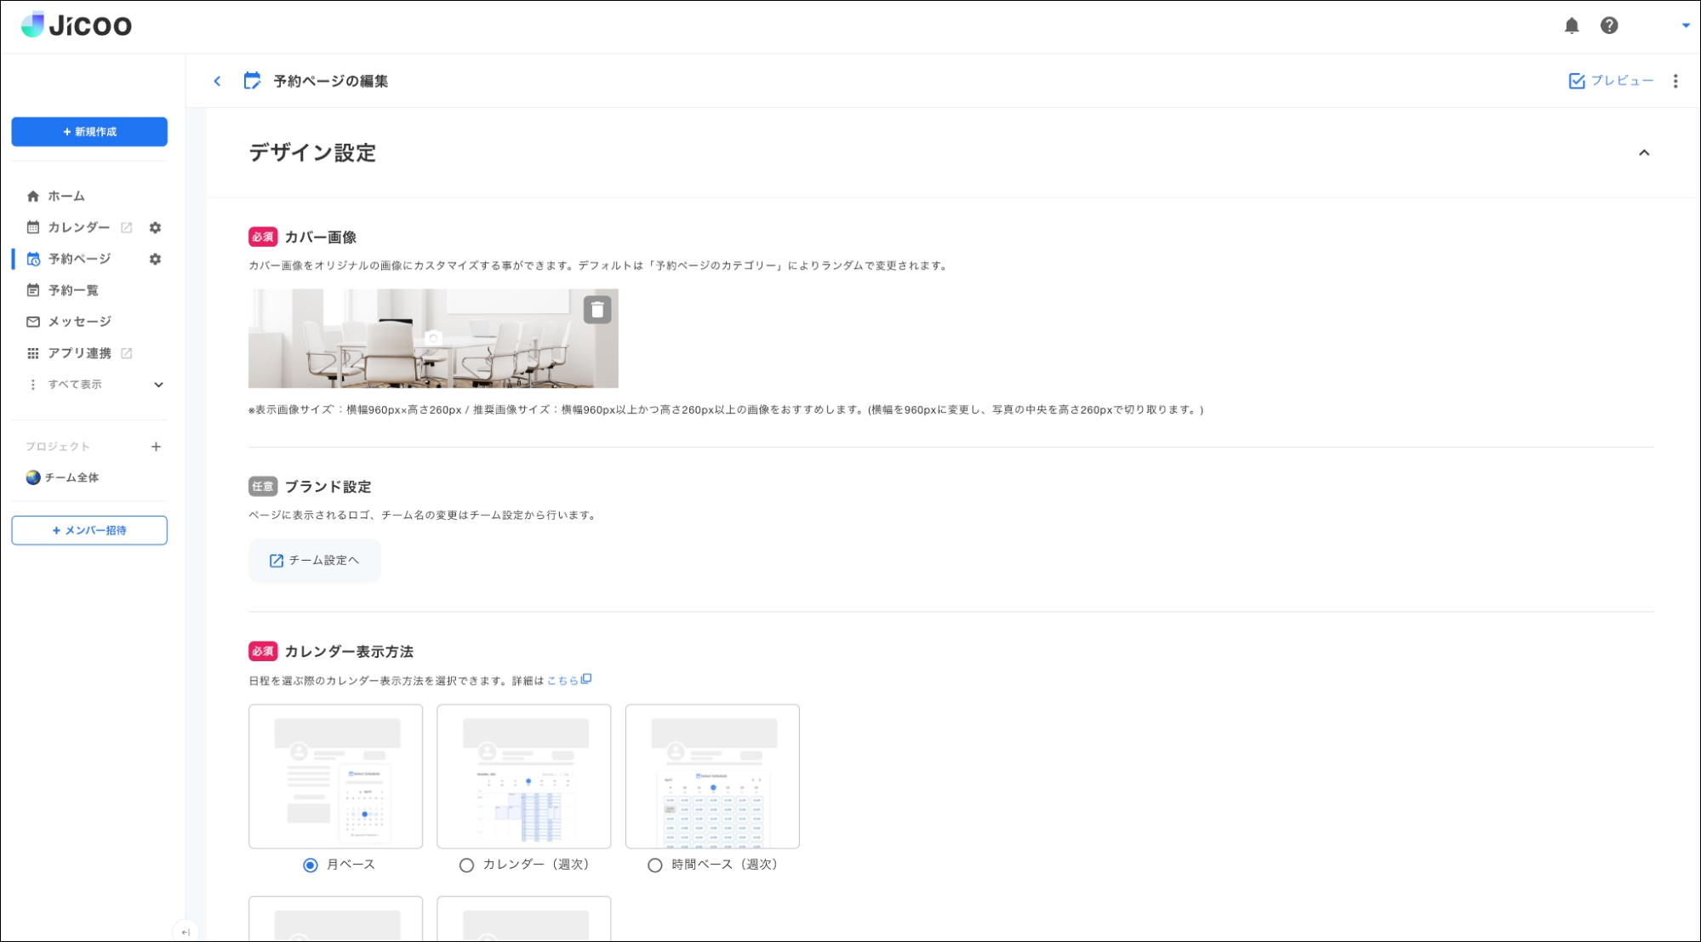The height and width of the screenshot is (942, 1701).
Task: Add a project with the plus icon
Action: [x=156, y=447]
